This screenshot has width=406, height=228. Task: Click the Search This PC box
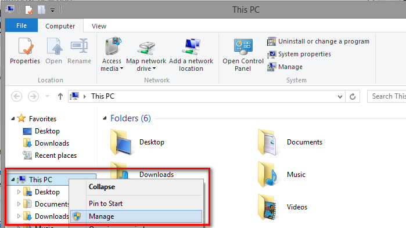(x=387, y=96)
